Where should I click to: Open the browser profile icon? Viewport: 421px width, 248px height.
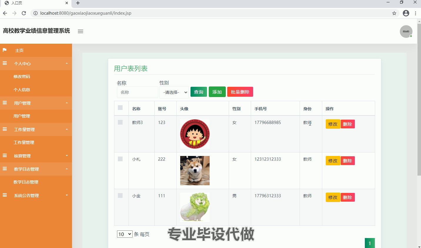point(406,13)
